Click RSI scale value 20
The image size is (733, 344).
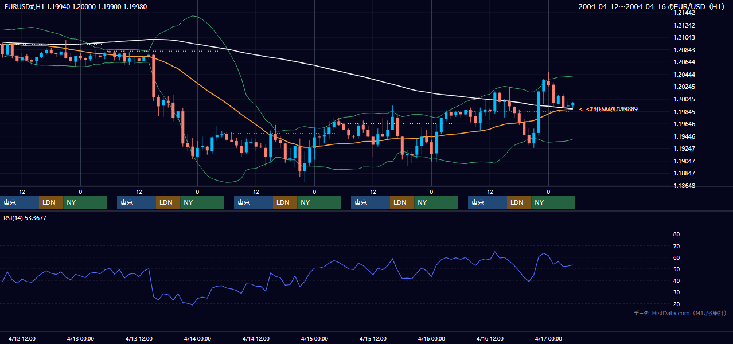coord(676,304)
